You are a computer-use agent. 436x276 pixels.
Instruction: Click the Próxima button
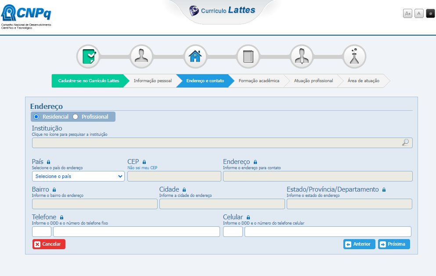(x=394, y=244)
